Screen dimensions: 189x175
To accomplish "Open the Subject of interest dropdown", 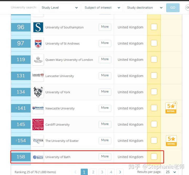I will click(x=102, y=8).
